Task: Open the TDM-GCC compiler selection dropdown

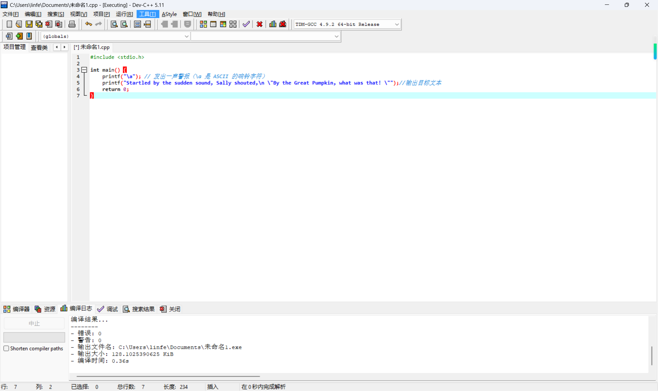Action: (x=397, y=24)
